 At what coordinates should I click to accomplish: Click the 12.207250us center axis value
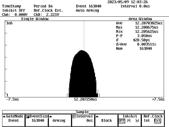pyautogui.click(x=85, y=99)
